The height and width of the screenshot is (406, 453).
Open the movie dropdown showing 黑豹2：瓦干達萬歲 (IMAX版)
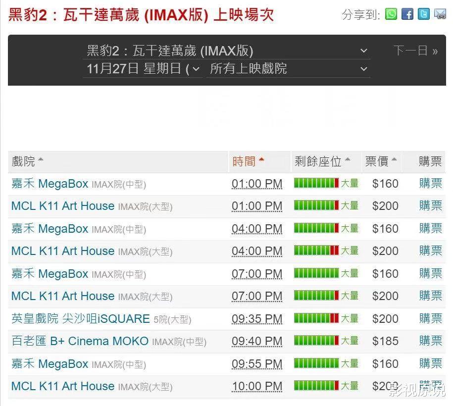click(227, 51)
